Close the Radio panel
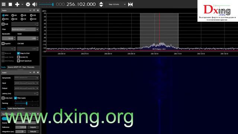Screen dimensions: 238x134 (38, 10)
